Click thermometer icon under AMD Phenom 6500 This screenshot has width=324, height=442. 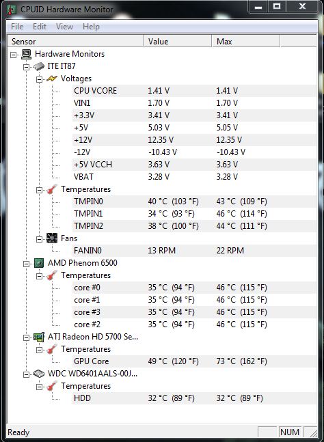click(x=52, y=275)
